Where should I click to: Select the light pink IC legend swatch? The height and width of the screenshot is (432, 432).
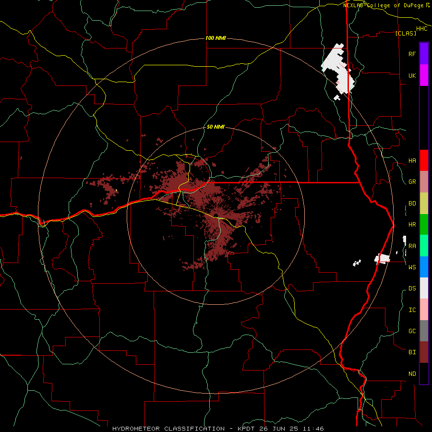point(424,310)
